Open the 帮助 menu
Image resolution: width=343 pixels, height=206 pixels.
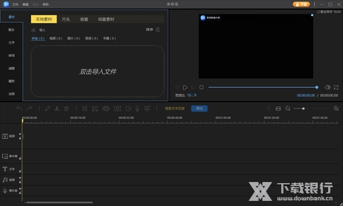46,5
